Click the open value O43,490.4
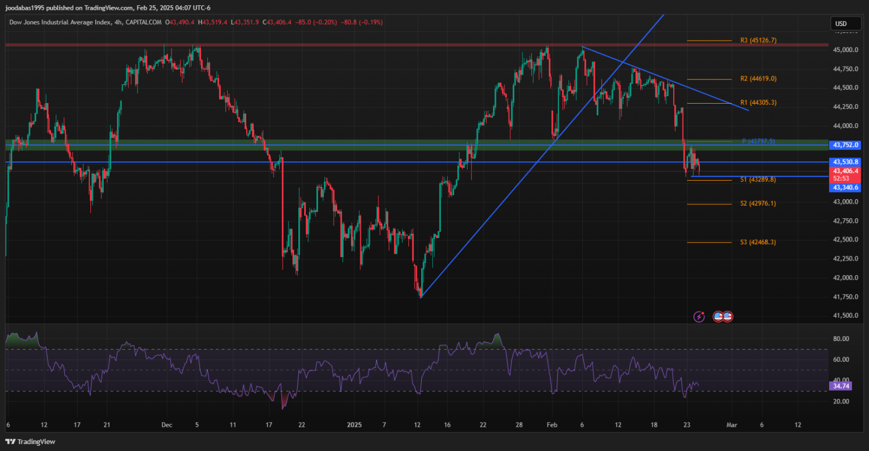Viewport: 869px width, 451px height. click(180, 22)
